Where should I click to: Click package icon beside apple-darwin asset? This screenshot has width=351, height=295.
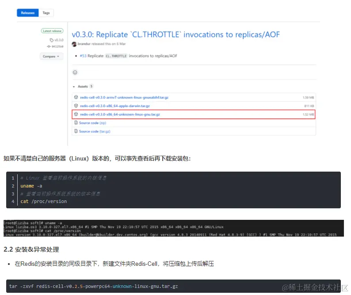pyautogui.click(x=76, y=106)
